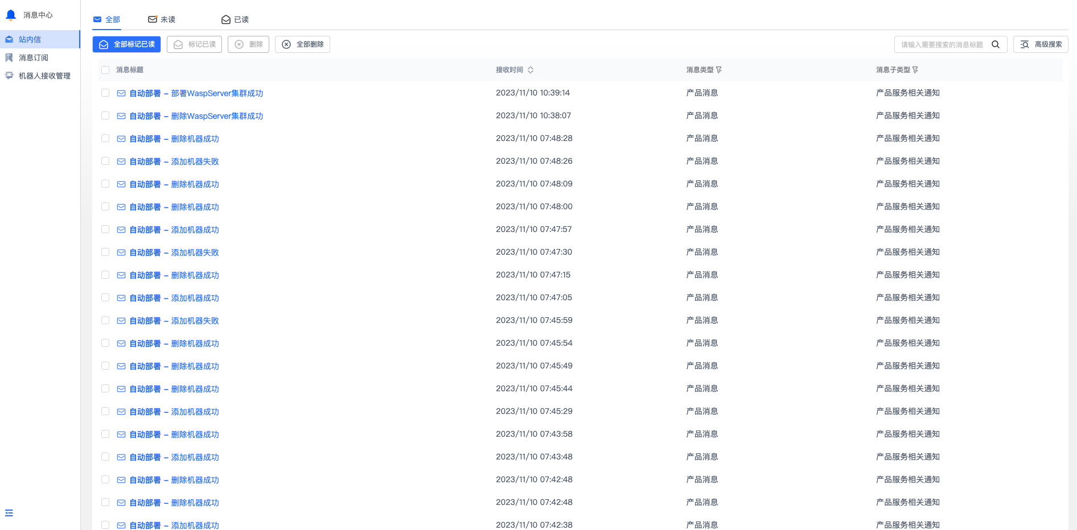Sort by 接收时间 using sort arrows
The image size is (1077, 530).
[531, 70]
